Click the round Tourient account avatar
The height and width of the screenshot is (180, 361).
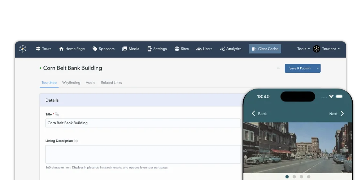tap(317, 49)
